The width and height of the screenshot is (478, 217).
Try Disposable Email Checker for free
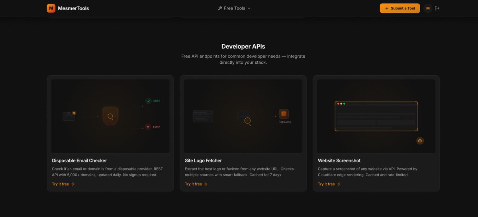pyautogui.click(x=63, y=184)
